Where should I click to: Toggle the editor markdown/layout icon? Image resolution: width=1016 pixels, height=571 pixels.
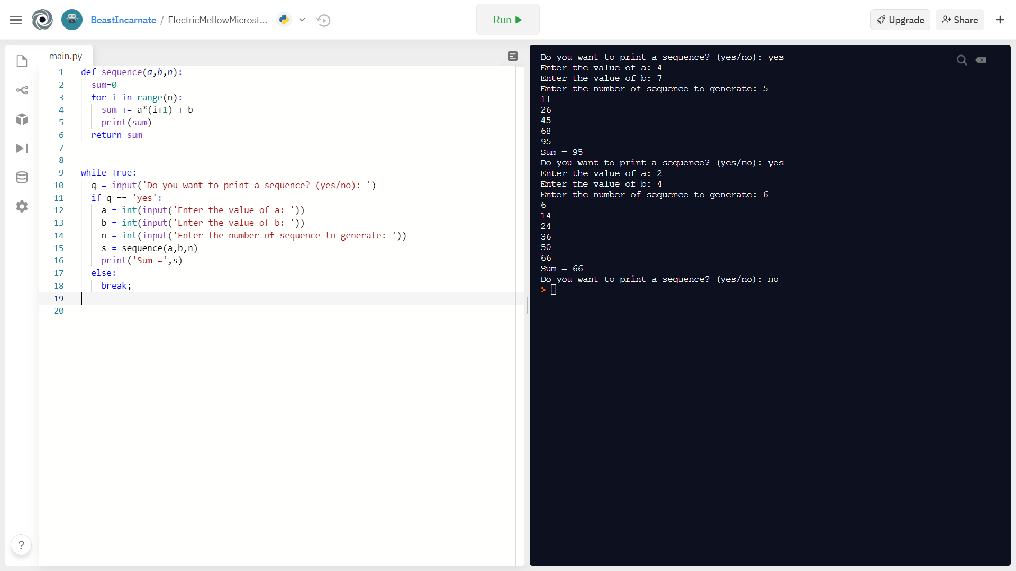tap(513, 56)
